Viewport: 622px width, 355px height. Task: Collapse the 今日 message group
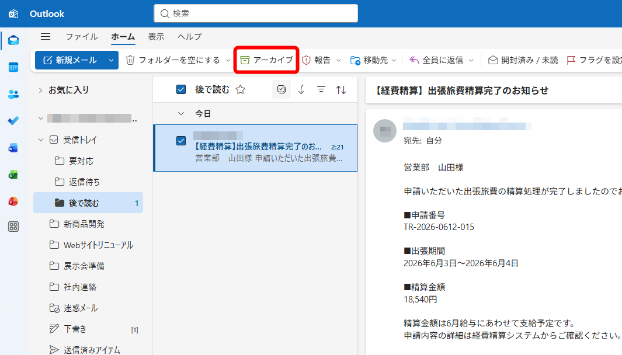pyautogui.click(x=181, y=114)
